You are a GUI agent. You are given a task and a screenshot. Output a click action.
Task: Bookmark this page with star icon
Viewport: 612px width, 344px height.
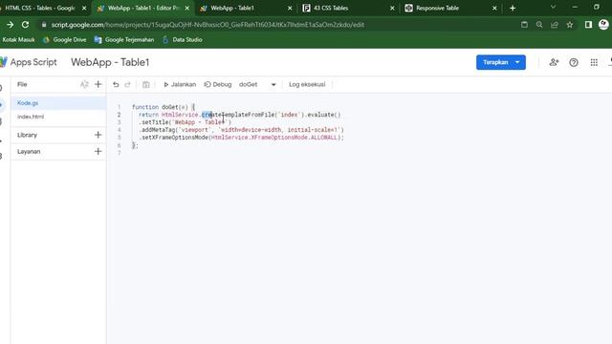point(570,25)
